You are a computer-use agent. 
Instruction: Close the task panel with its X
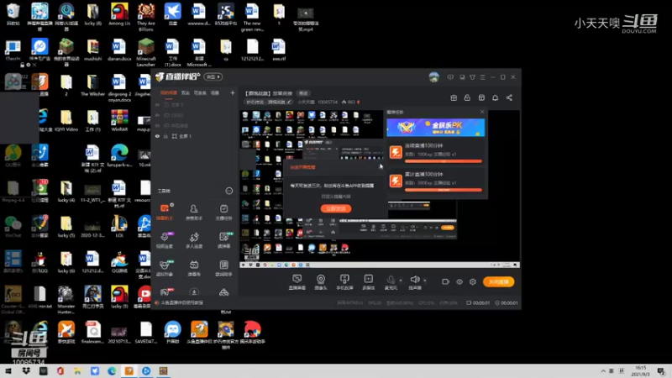point(482,112)
